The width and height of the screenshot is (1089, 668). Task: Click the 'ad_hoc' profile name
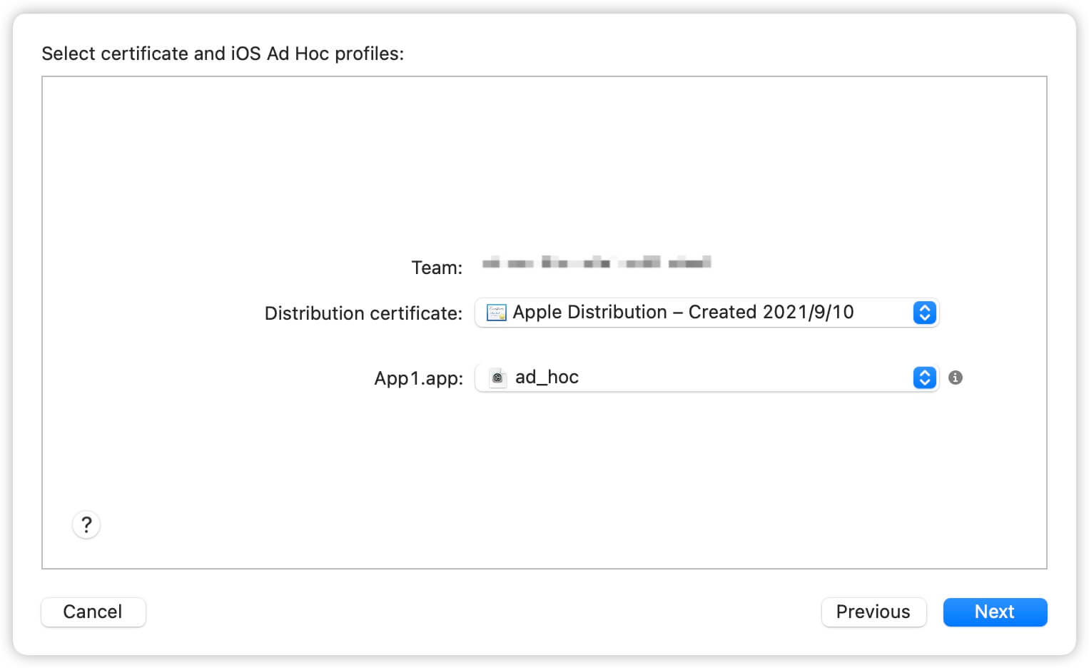(x=547, y=378)
